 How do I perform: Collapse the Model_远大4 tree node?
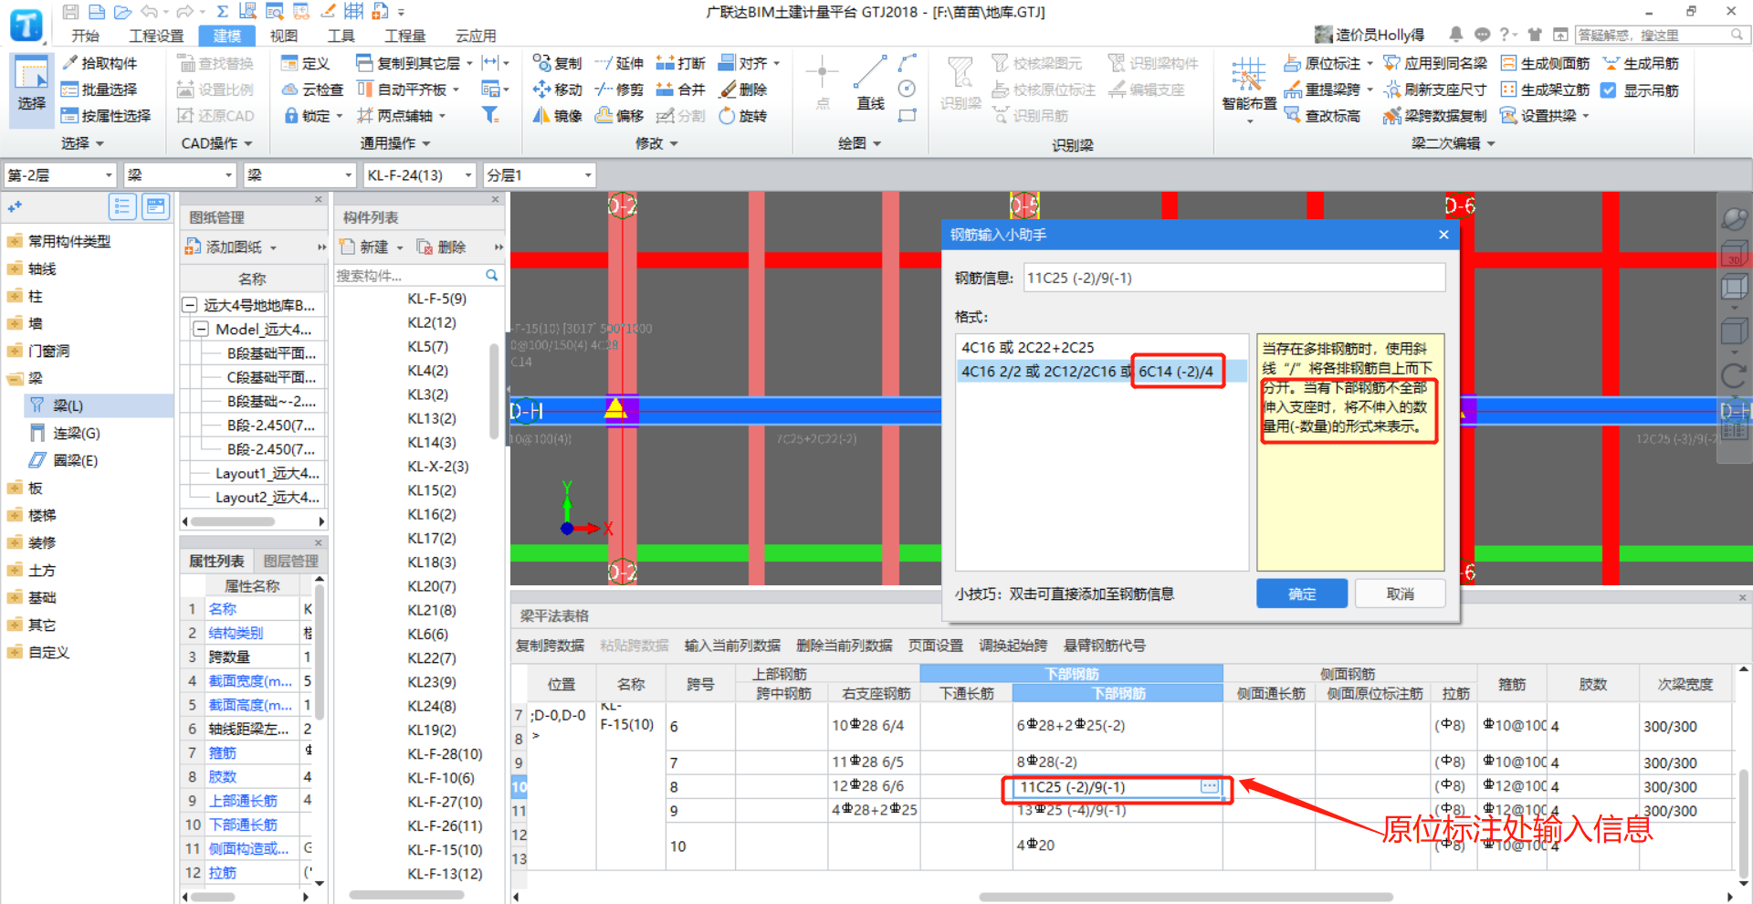[202, 329]
